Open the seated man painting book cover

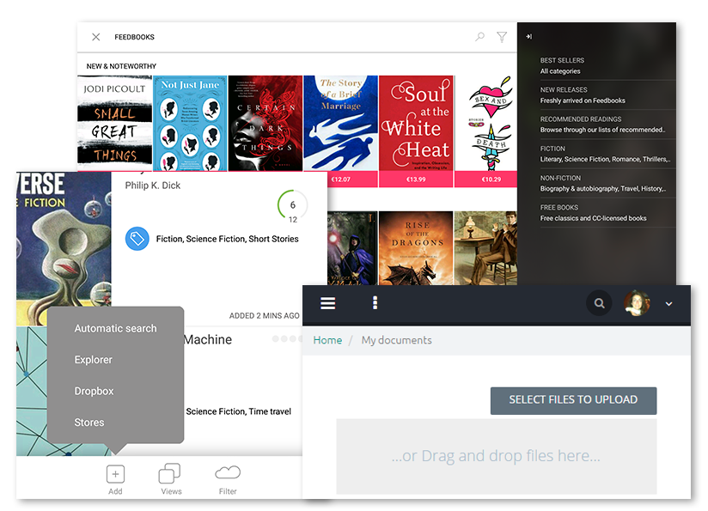pos(485,248)
